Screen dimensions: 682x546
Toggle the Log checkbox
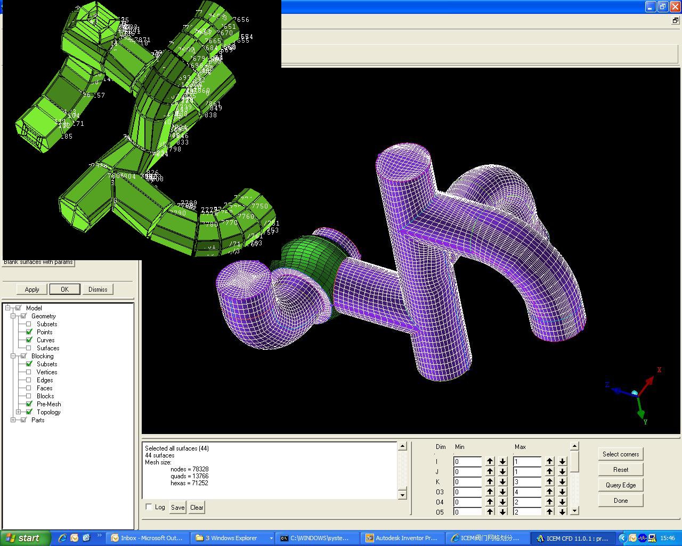(x=149, y=507)
